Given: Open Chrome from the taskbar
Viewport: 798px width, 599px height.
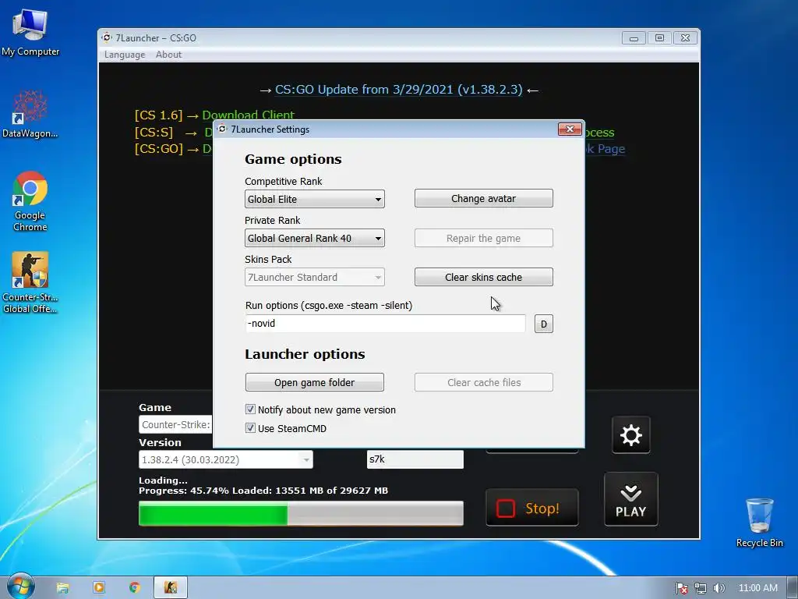Looking at the screenshot, I should (x=134, y=588).
